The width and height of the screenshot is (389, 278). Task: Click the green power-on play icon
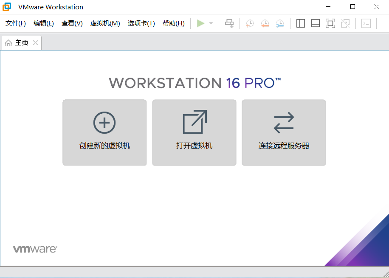200,23
